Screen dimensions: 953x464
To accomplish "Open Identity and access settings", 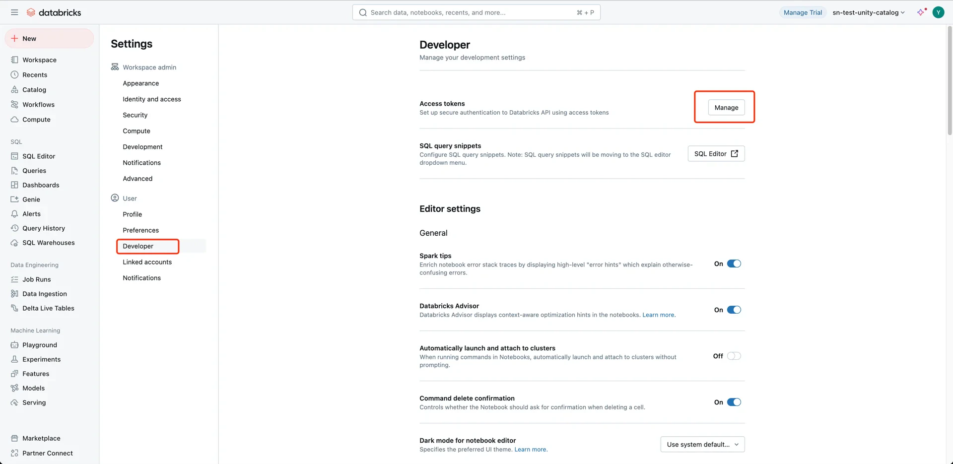I will pyautogui.click(x=152, y=99).
